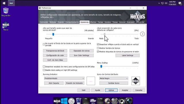
Task: Click the RAM meter module showing 1.76G
Action: click(x=100, y=101)
